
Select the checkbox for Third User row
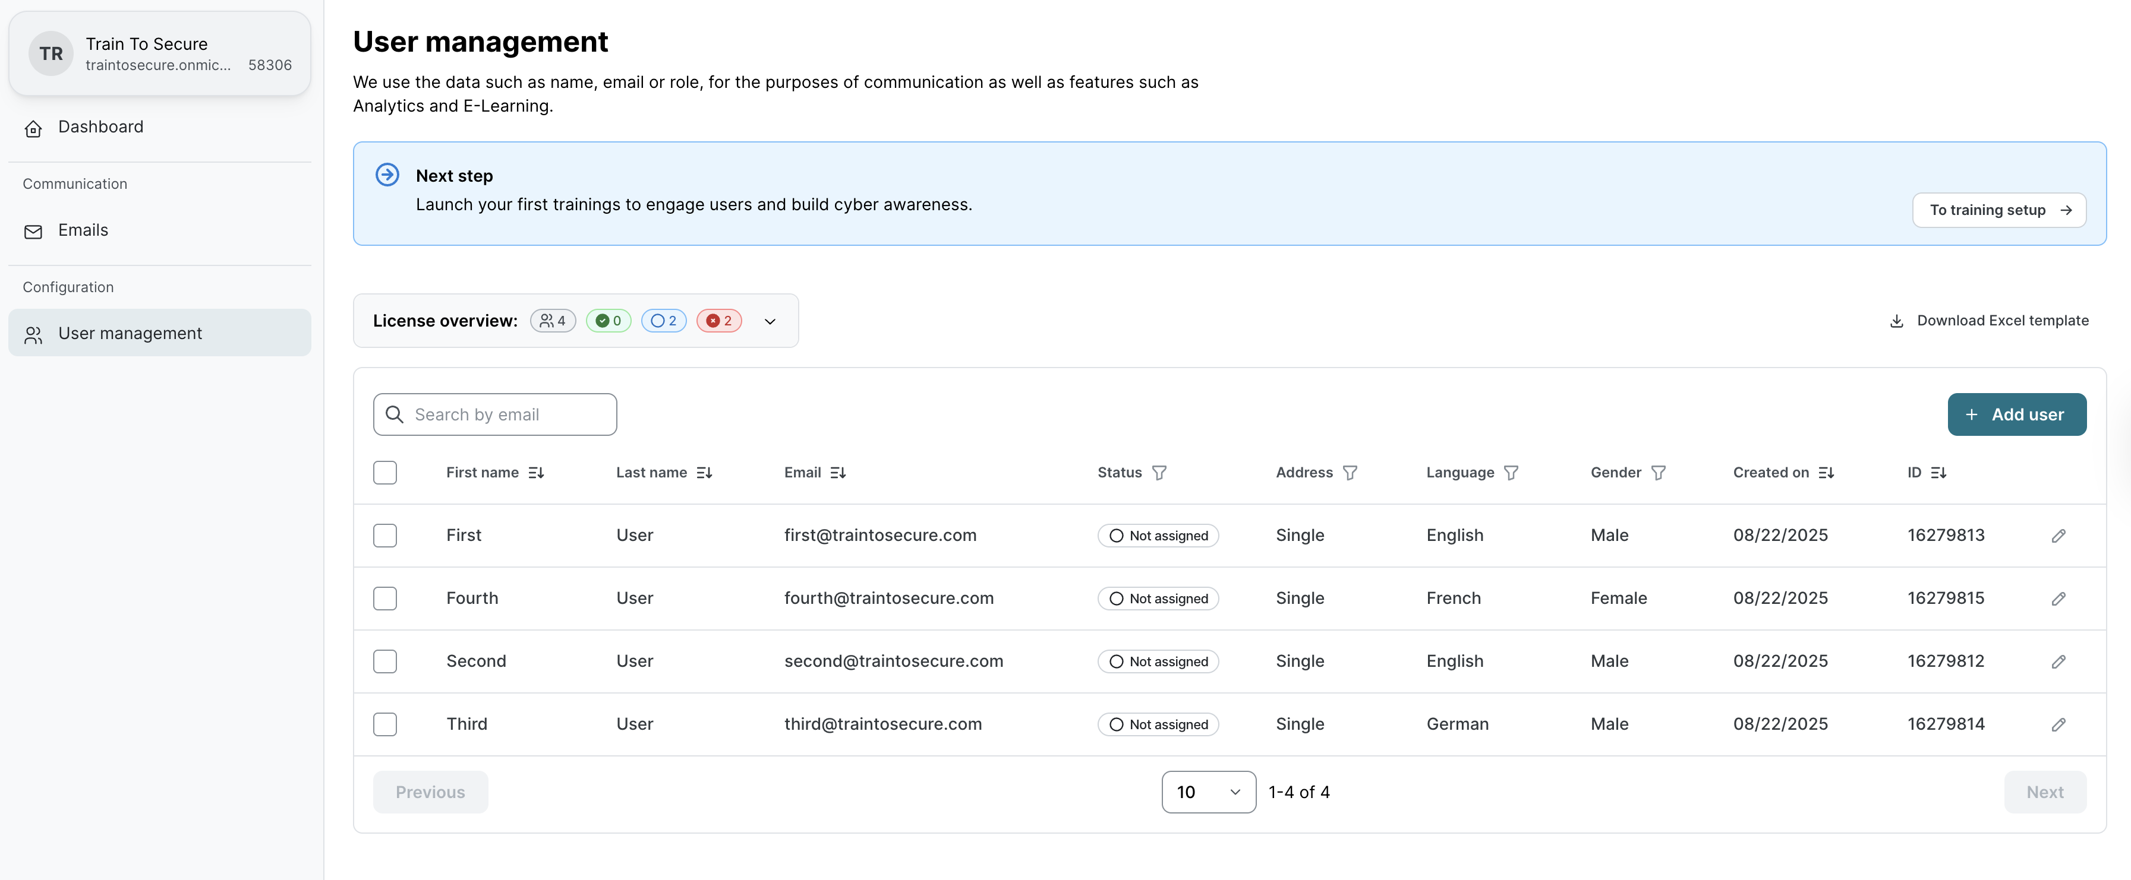coord(384,724)
